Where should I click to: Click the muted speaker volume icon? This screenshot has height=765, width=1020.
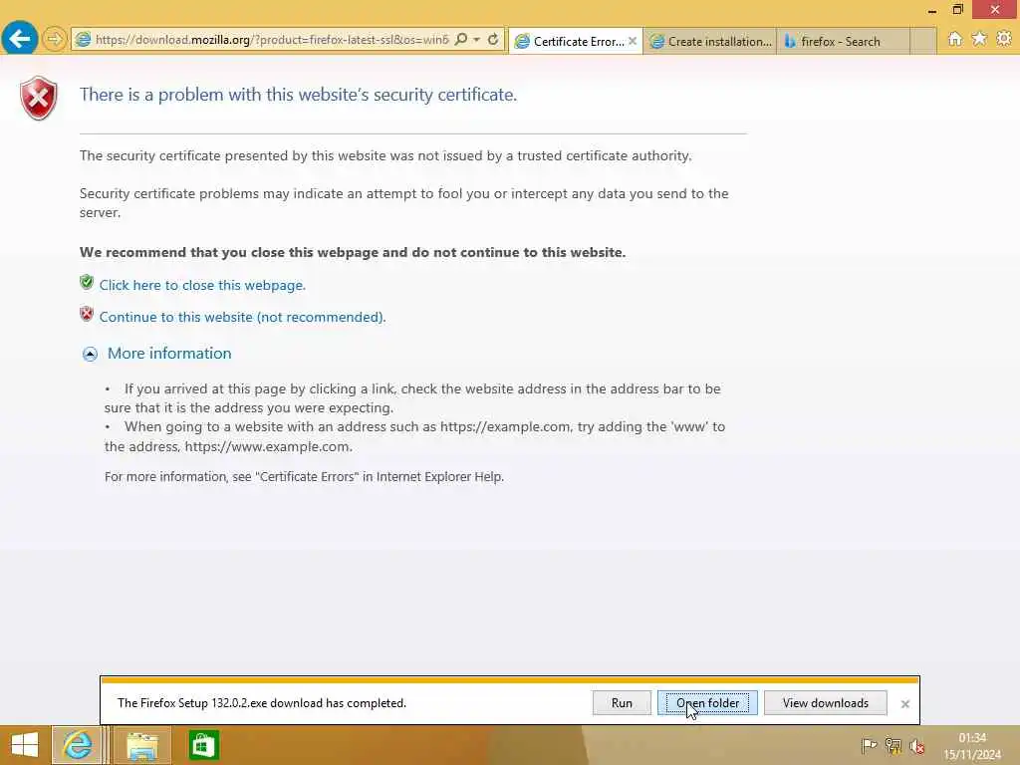pos(917,746)
